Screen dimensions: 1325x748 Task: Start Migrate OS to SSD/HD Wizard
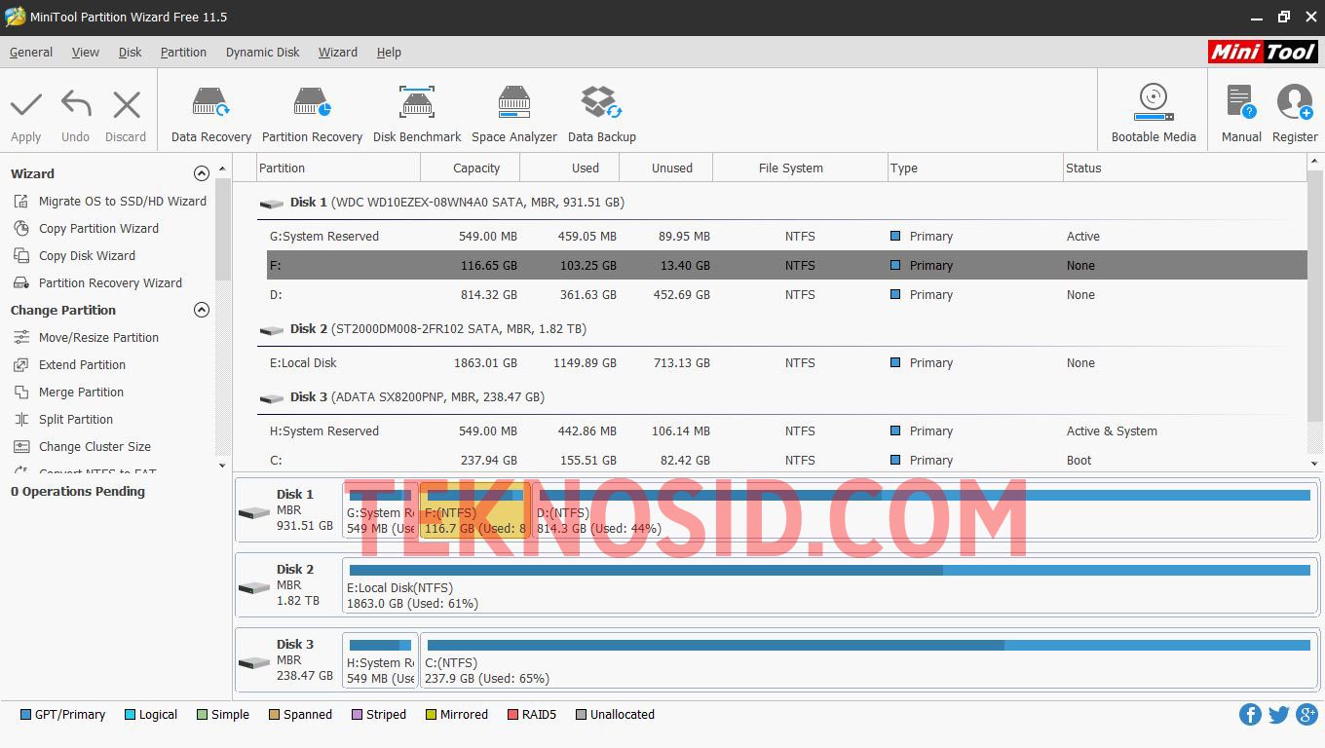click(x=122, y=202)
